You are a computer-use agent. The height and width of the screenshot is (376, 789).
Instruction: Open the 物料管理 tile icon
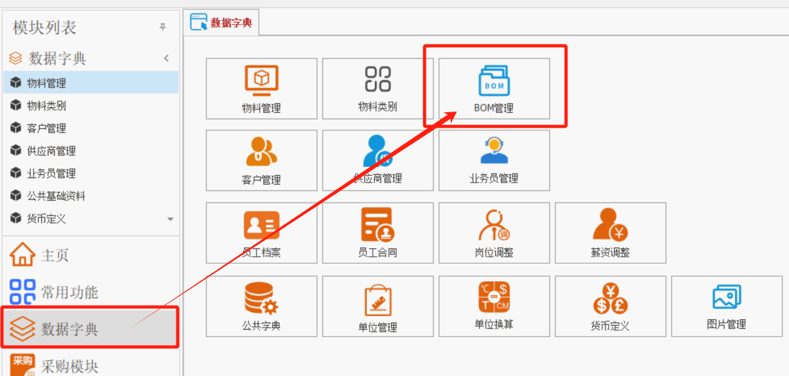coord(262,81)
